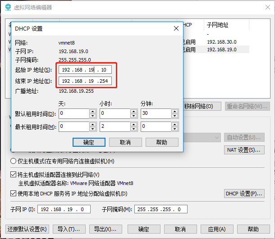Viewport: 275px width, 239px height.
Task: Click 还原默认设置(R) button
Action: click(x=27, y=229)
